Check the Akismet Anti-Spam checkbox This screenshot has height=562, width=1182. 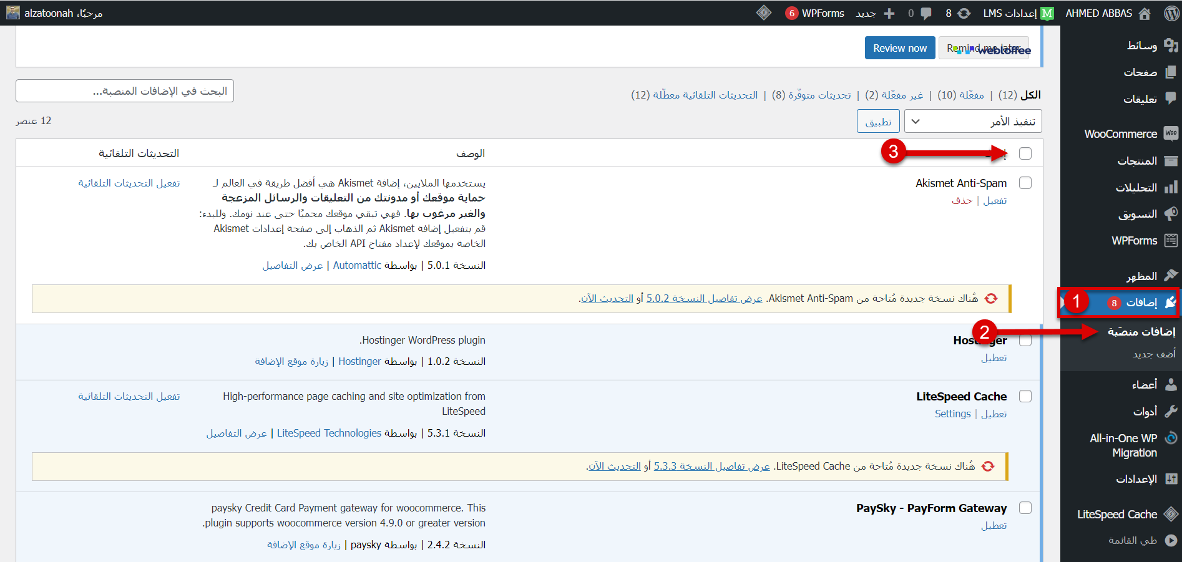tap(1025, 183)
